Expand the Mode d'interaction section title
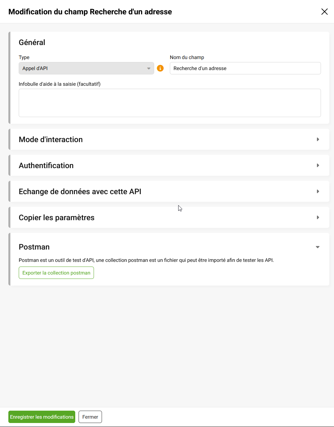The image size is (334, 427). coord(51,139)
